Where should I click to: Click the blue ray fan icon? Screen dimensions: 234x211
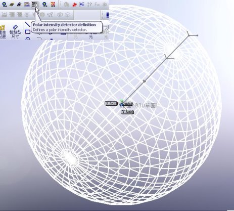82,5
